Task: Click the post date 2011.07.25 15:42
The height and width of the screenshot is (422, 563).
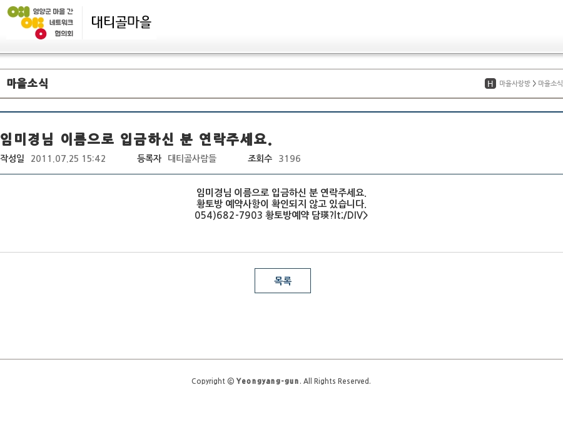Action: click(68, 159)
